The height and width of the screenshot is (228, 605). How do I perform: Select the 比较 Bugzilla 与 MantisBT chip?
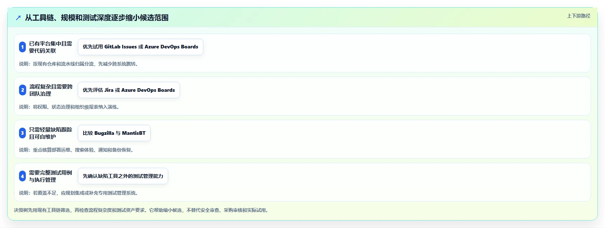114,133
